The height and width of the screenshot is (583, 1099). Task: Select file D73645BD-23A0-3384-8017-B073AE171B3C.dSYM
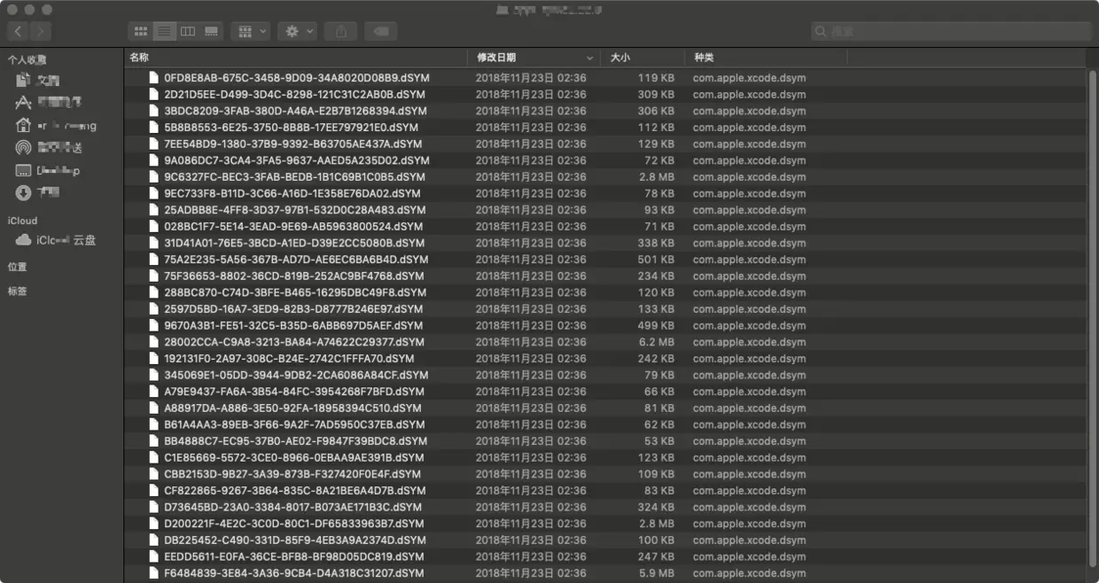pos(292,508)
